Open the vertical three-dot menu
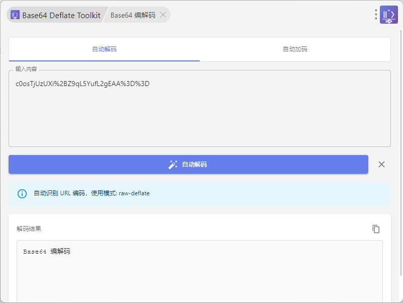 pos(376,15)
